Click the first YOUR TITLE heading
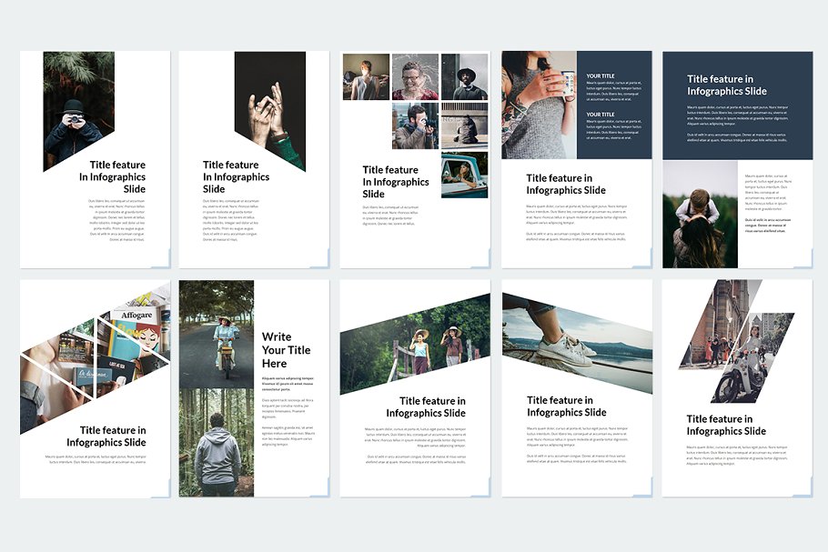 (x=600, y=76)
